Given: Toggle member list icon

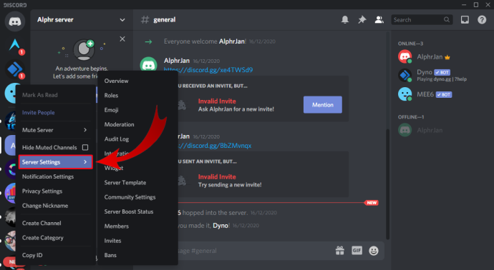Looking at the screenshot, I should (x=379, y=20).
